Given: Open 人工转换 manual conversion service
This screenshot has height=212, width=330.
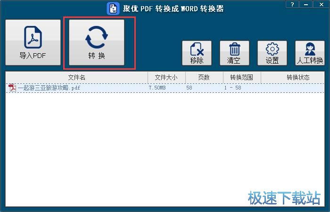Looking at the screenshot, I should click(x=310, y=53).
